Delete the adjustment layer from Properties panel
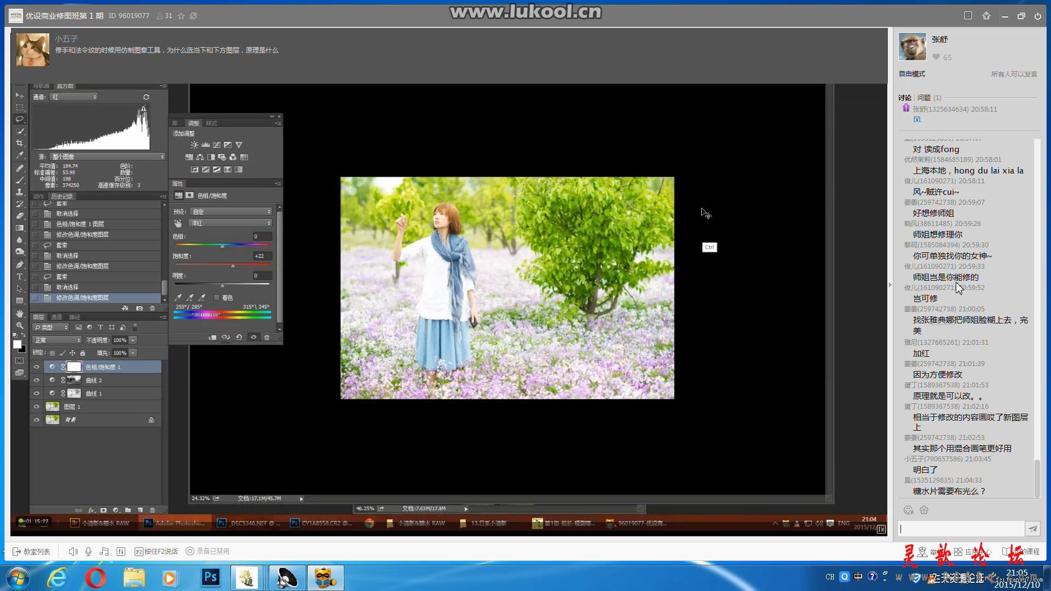Image resolution: width=1051 pixels, height=591 pixels. (x=267, y=337)
